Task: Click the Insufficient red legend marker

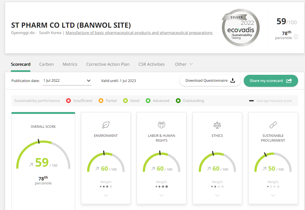Action: tap(68, 101)
